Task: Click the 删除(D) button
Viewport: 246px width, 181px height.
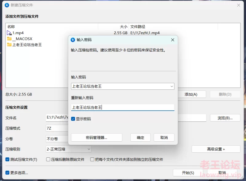Action: [225, 94]
